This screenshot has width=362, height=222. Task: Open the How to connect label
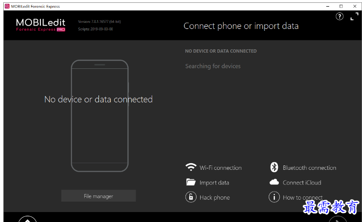tap(303, 198)
